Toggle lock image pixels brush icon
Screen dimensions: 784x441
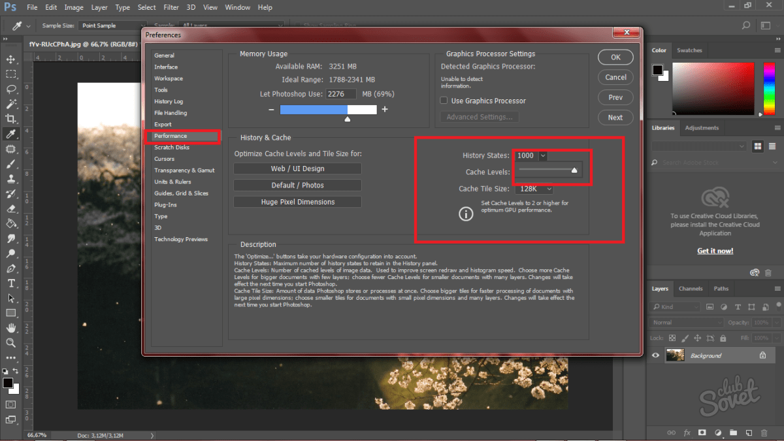685,338
